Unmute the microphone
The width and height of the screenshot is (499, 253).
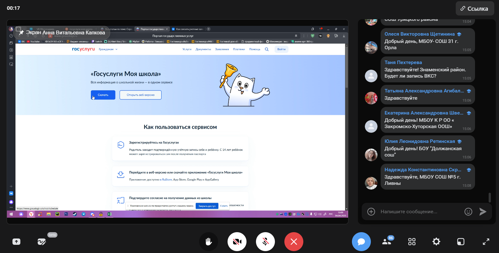point(265,242)
